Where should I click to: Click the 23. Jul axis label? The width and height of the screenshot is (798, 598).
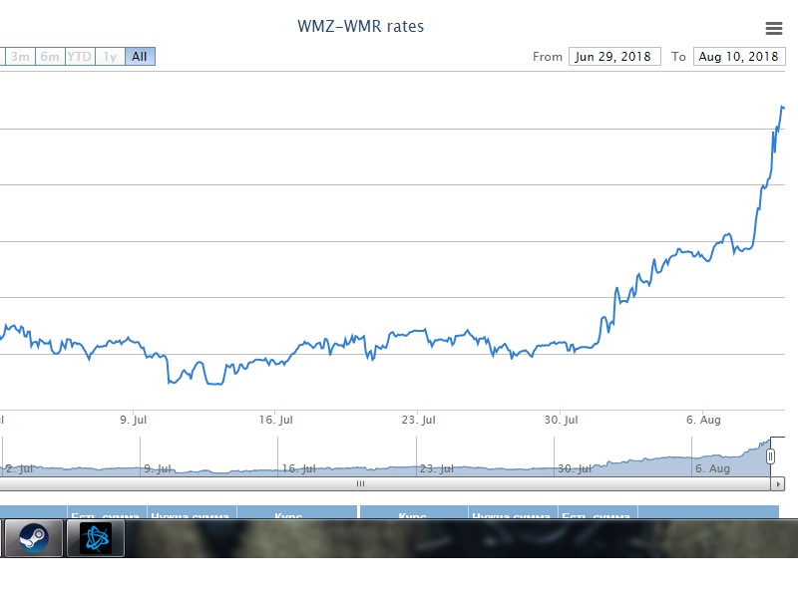pyautogui.click(x=418, y=420)
